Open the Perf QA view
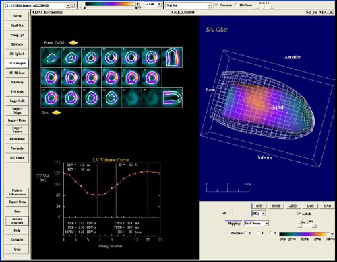Image resolution: width=337 pixels, height=262 pixels. point(18,35)
